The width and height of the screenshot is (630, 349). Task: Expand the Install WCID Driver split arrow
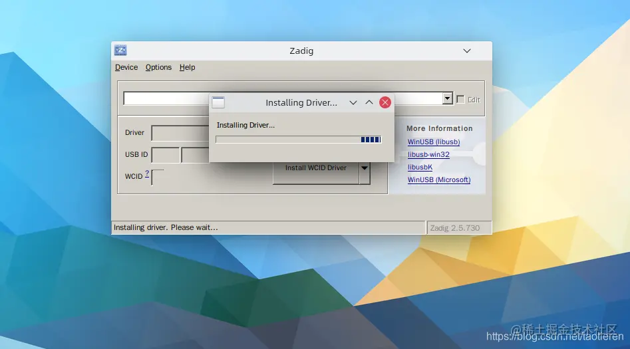365,168
